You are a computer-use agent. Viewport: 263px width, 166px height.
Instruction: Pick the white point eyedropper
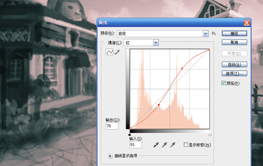tap(172, 144)
